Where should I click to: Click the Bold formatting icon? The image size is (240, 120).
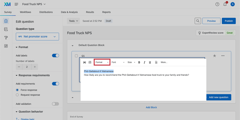click(139, 62)
